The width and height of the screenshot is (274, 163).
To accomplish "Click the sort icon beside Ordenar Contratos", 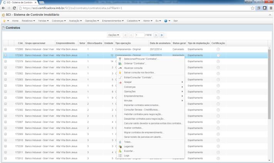I will click(120, 64).
